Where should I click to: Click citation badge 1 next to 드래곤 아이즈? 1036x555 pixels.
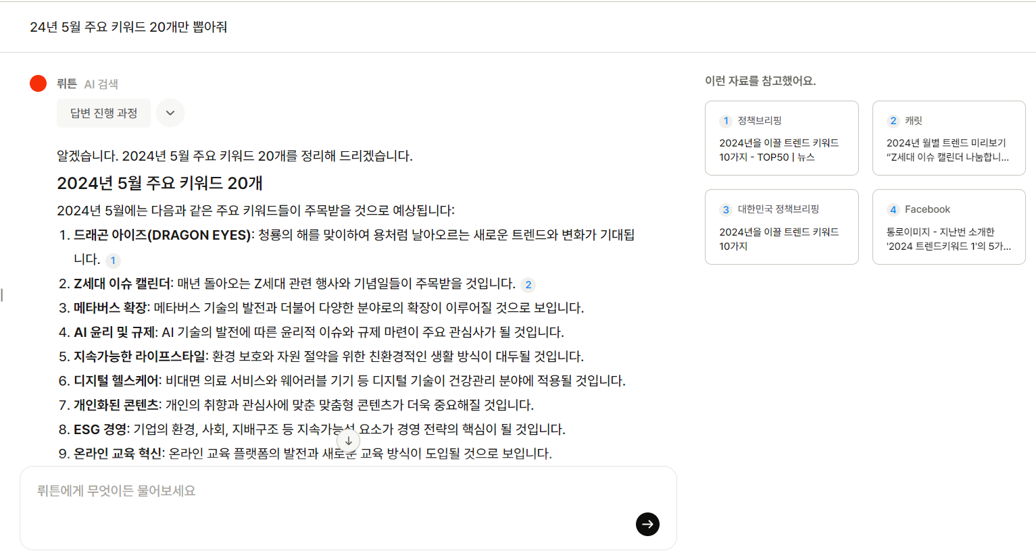(x=114, y=260)
